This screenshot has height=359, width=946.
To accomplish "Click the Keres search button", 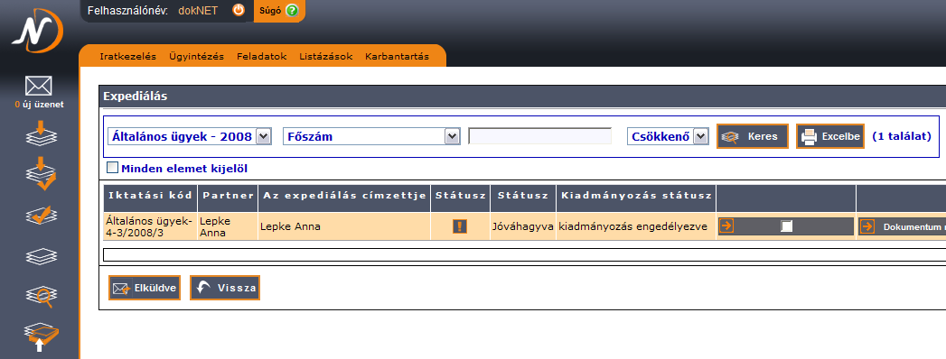I will pos(753,137).
